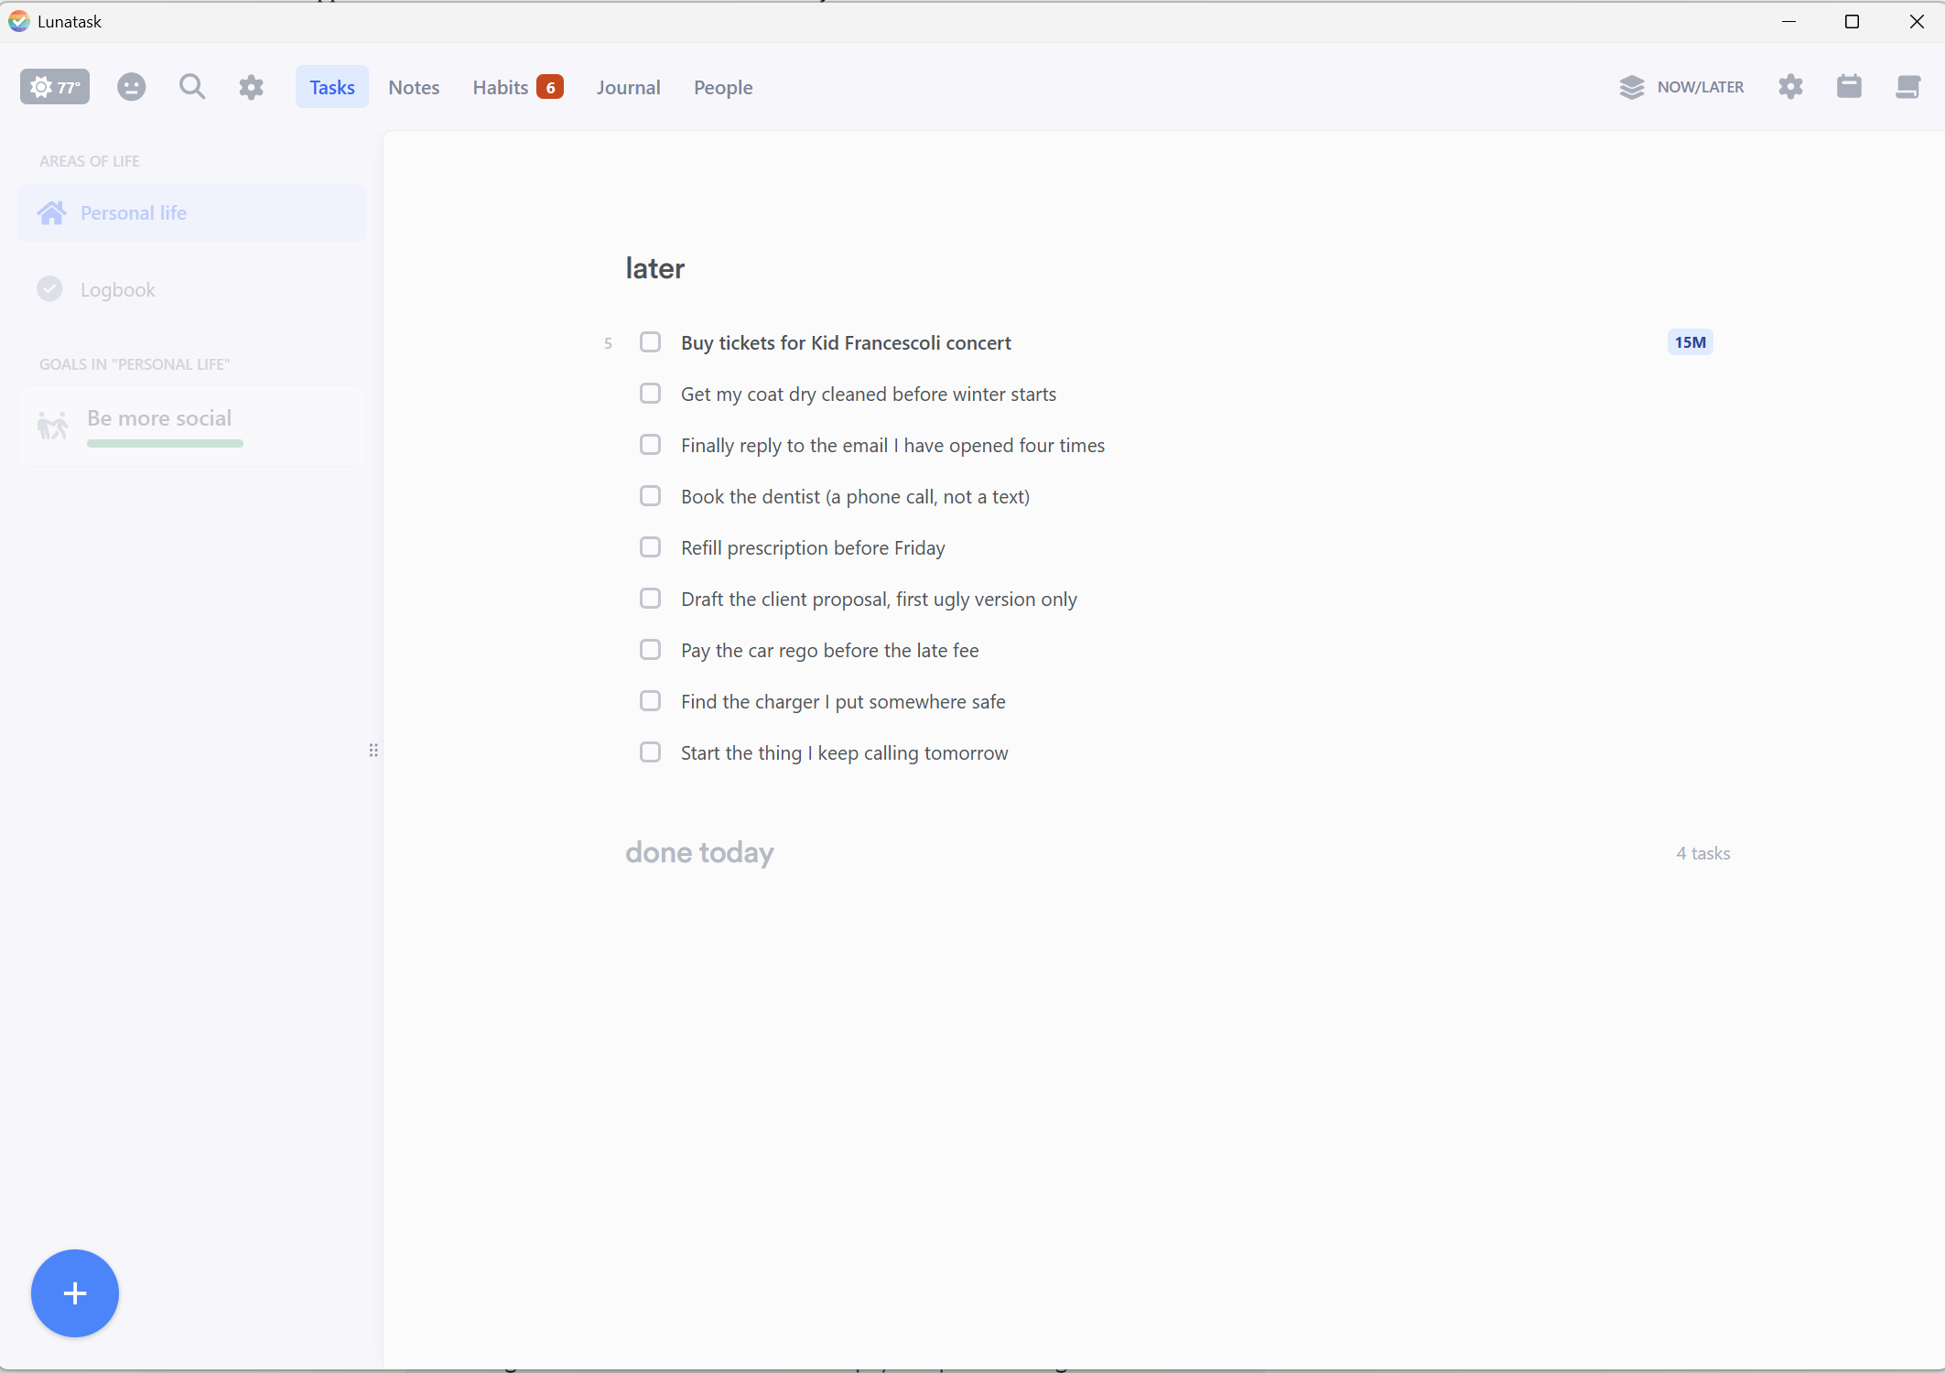The width and height of the screenshot is (1945, 1373).
Task: Open the notebook panel icon at far right
Action: 1907,87
